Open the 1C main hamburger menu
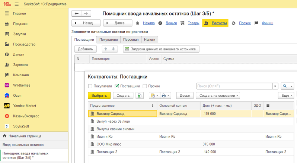 click(x=17, y=4)
